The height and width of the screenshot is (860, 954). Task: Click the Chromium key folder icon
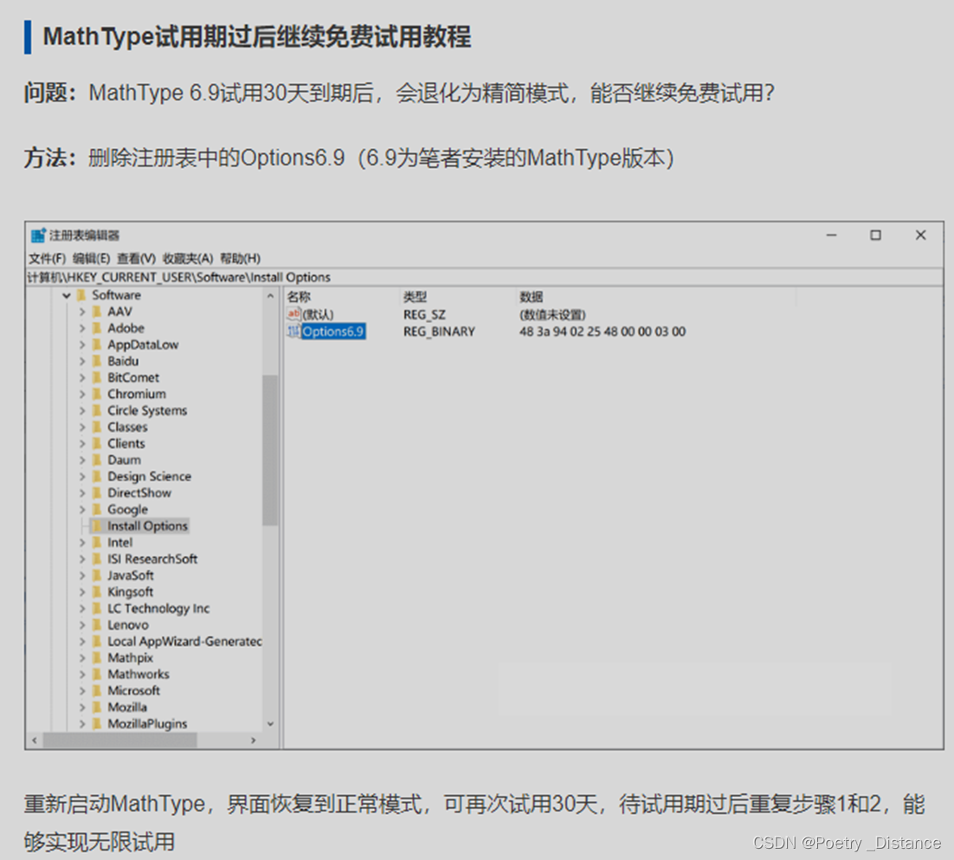pyautogui.click(x=97, y=393)
